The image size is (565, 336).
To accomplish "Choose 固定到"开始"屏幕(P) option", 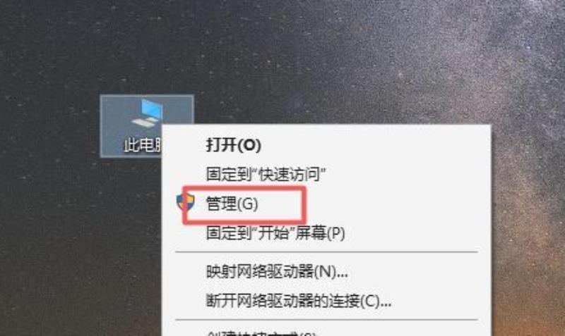I will (x=275, y=233).
